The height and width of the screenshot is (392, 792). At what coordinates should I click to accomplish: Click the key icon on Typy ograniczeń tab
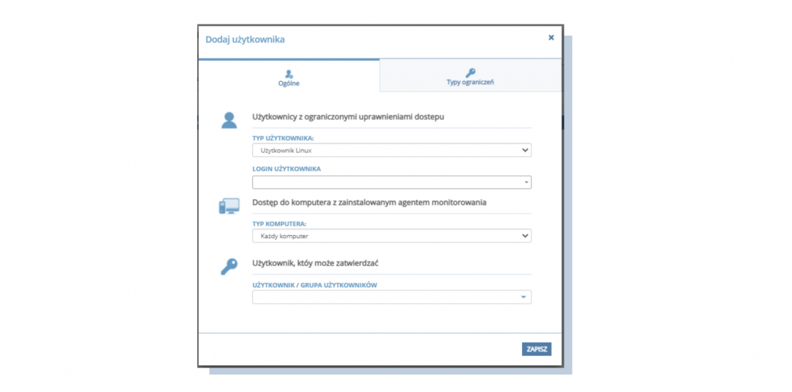pyautogui.click(x=470, y=73)
